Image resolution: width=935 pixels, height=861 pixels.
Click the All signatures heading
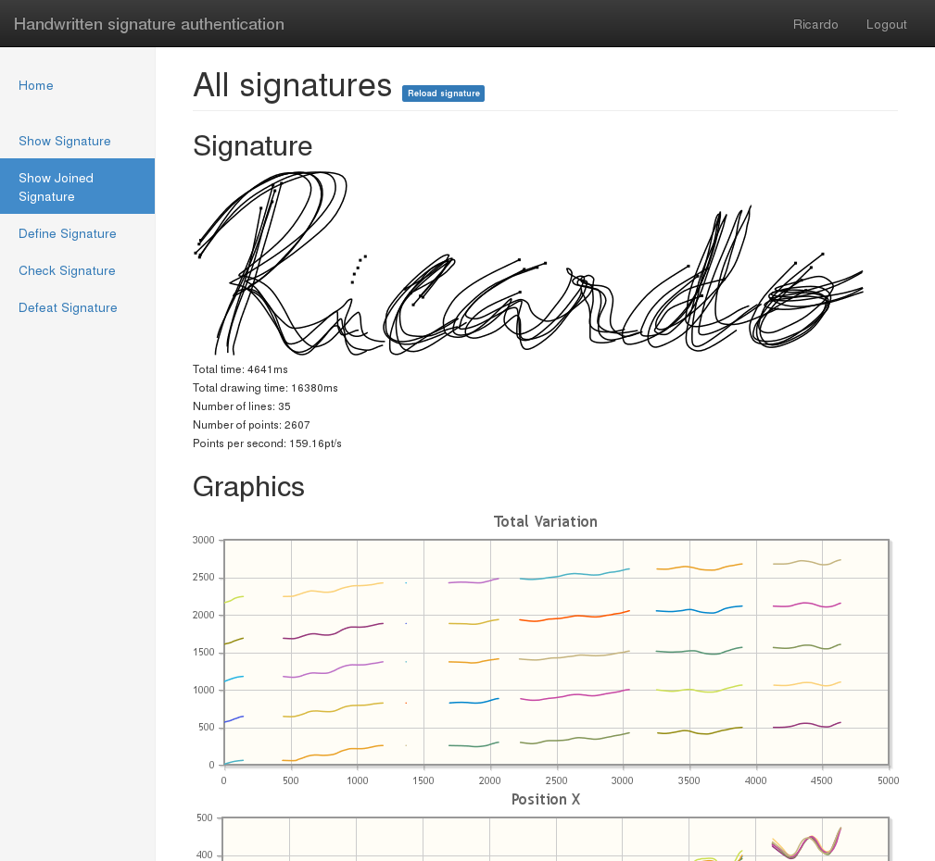pos(292,84)
